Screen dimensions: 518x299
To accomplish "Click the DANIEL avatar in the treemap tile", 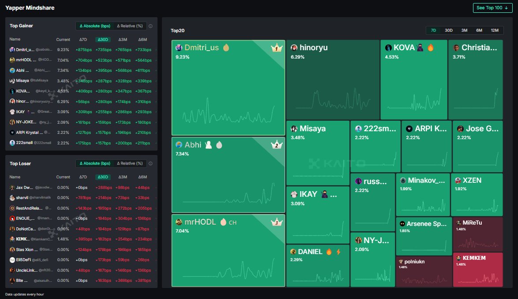I will pos(293,252).
